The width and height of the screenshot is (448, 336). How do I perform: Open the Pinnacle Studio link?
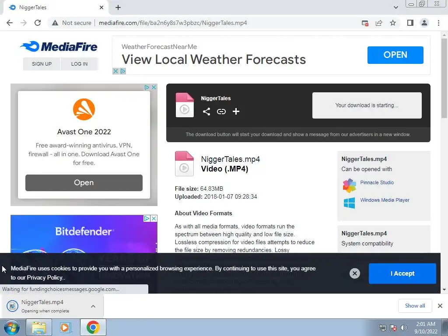click(377, 182)
